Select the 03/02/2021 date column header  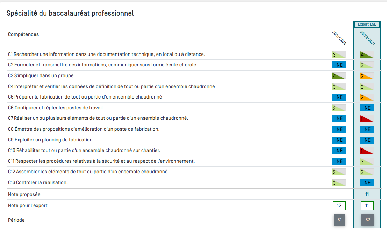[x=367, y=38]
